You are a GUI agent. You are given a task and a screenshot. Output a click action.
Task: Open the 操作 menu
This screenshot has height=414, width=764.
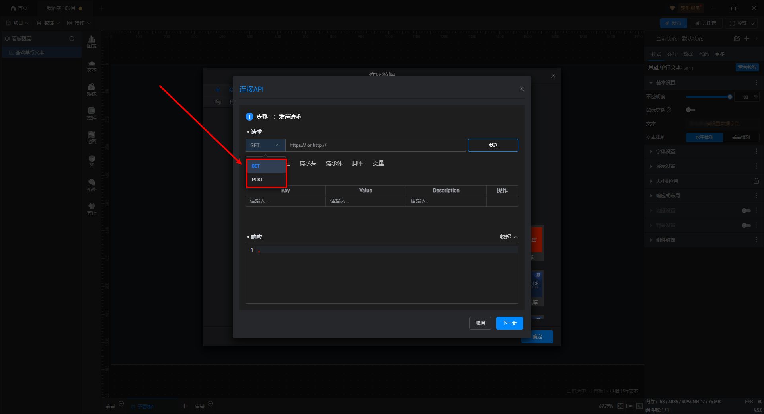pyautogui.click(x=79, y=23)
